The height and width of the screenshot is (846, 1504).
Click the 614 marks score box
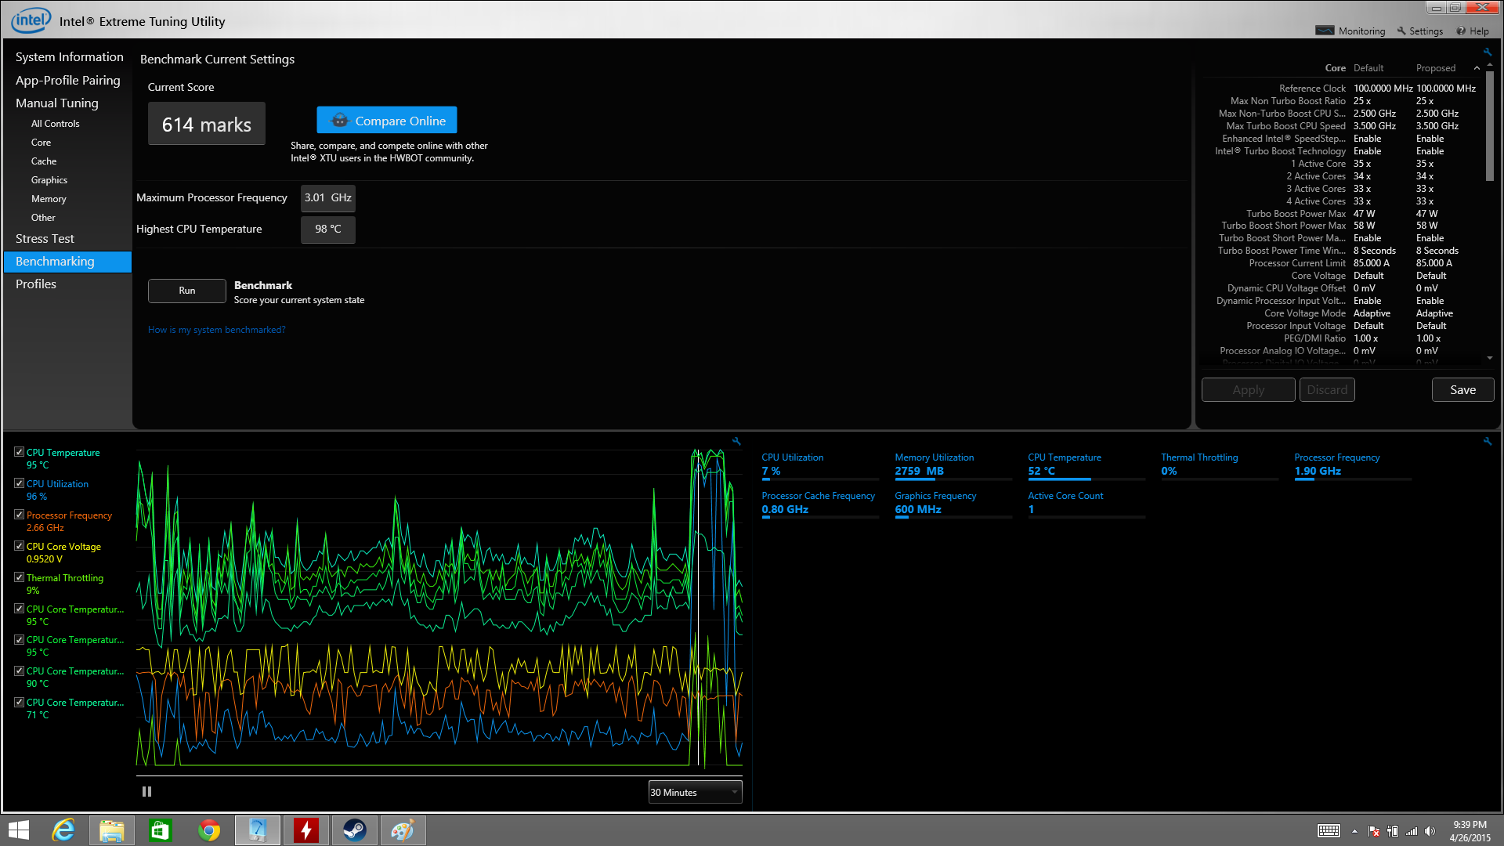click(x=207, y=124)
